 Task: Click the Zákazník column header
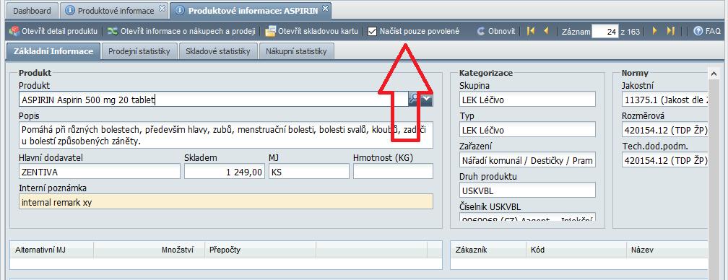pyautogui.click(x=488, y=250)
